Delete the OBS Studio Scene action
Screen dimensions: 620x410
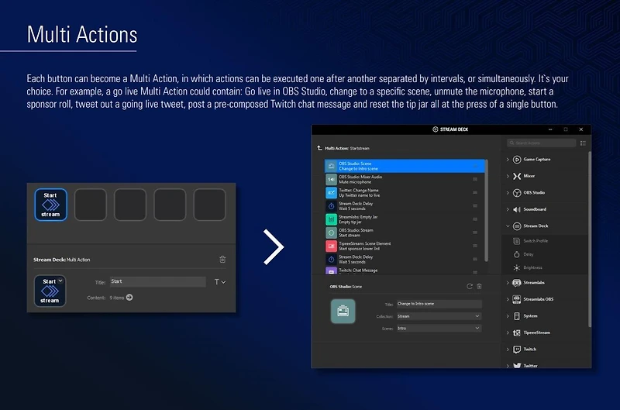coord(479,286)
